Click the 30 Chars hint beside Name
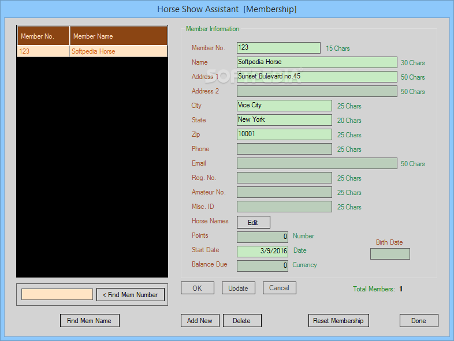Screen dimensions: 454x341 413,63
